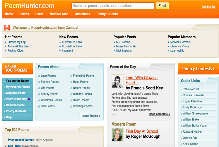Open Edgar Allan Poe quick link
This screenshot has height=147, width=219.
[x=192, y=101]
